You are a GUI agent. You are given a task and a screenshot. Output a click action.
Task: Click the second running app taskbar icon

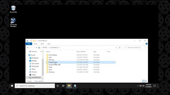[75, 86]
